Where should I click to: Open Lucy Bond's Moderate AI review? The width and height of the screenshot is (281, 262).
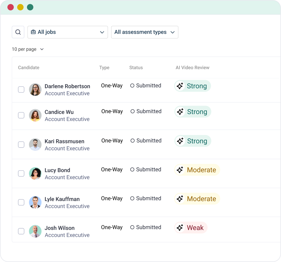(197, 170)
